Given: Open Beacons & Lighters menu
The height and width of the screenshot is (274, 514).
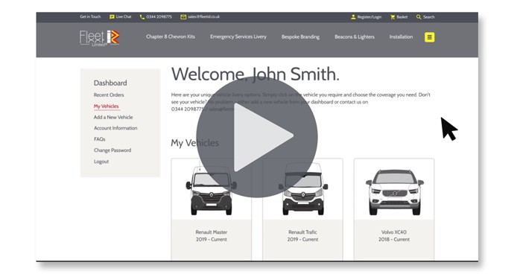Looking at the screenshot, I should (355, 36).
